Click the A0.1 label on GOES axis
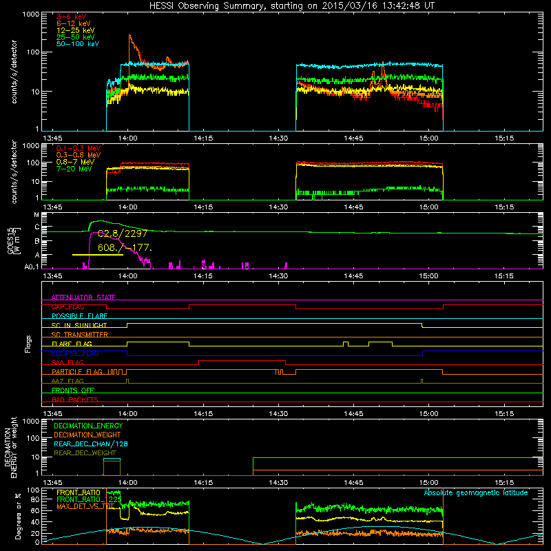Screen dimensions: 551x551 32,267
